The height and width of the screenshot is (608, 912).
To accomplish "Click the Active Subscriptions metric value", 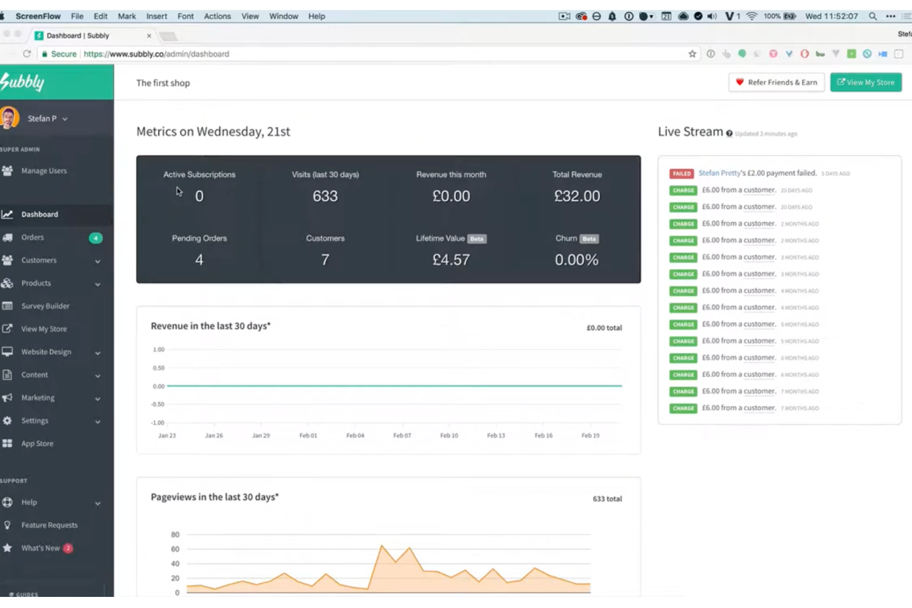I will [x=199, y=197].
